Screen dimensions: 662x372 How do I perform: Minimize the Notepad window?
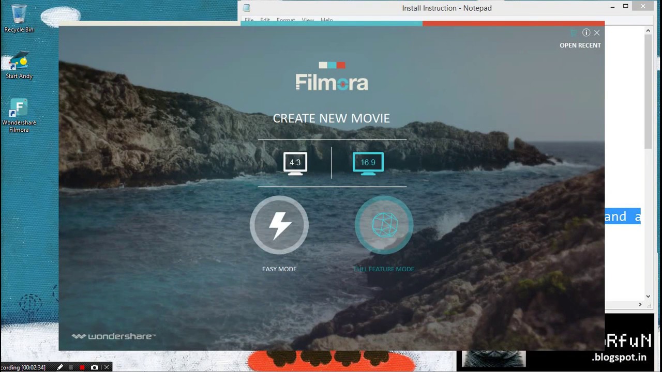click(613, 6)
